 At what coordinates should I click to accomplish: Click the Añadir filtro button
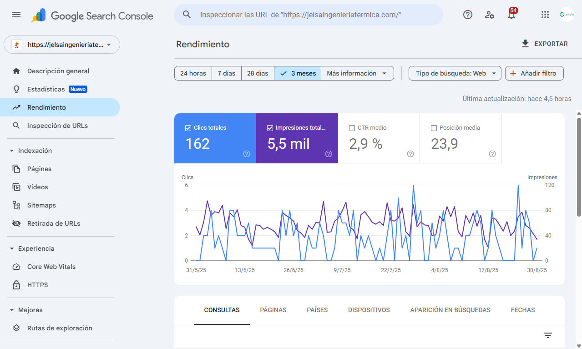pos(534,73)
